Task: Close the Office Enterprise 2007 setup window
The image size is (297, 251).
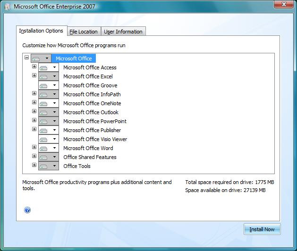Action: pyautogui.click(x=283, y=4)
